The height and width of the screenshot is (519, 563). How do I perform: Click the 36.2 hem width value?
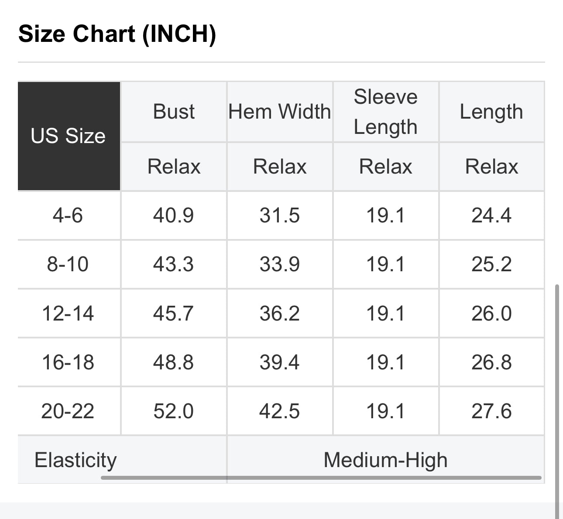click(x=280, y=314)
